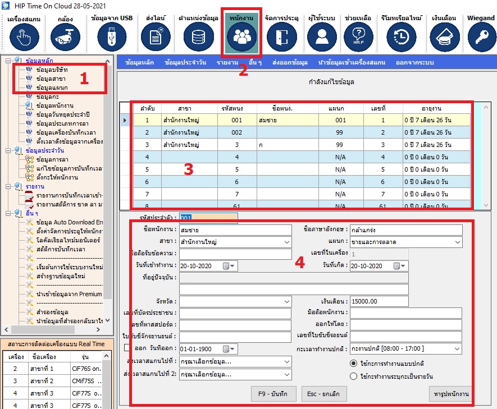Select สำรองข้อมูล backup tree item
This screenshot has width=497, height=409.
(52, 312)
